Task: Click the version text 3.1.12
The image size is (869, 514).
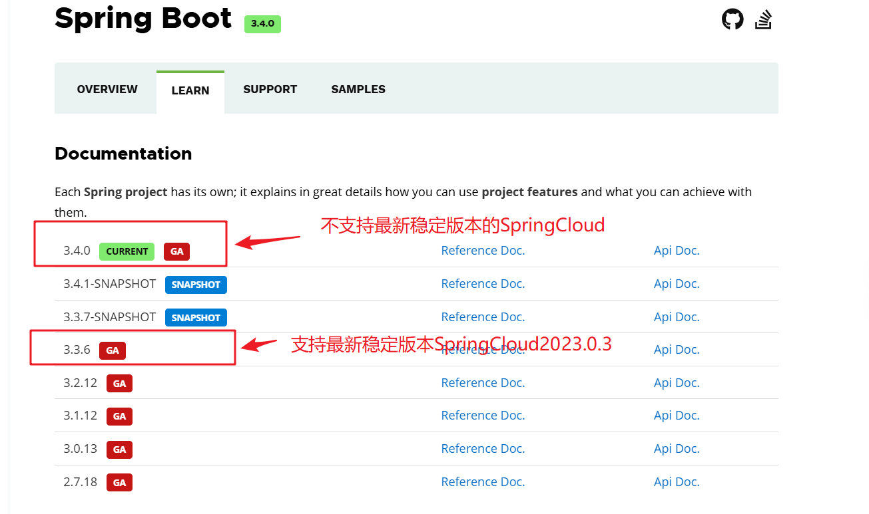Action: pos(81,416)
